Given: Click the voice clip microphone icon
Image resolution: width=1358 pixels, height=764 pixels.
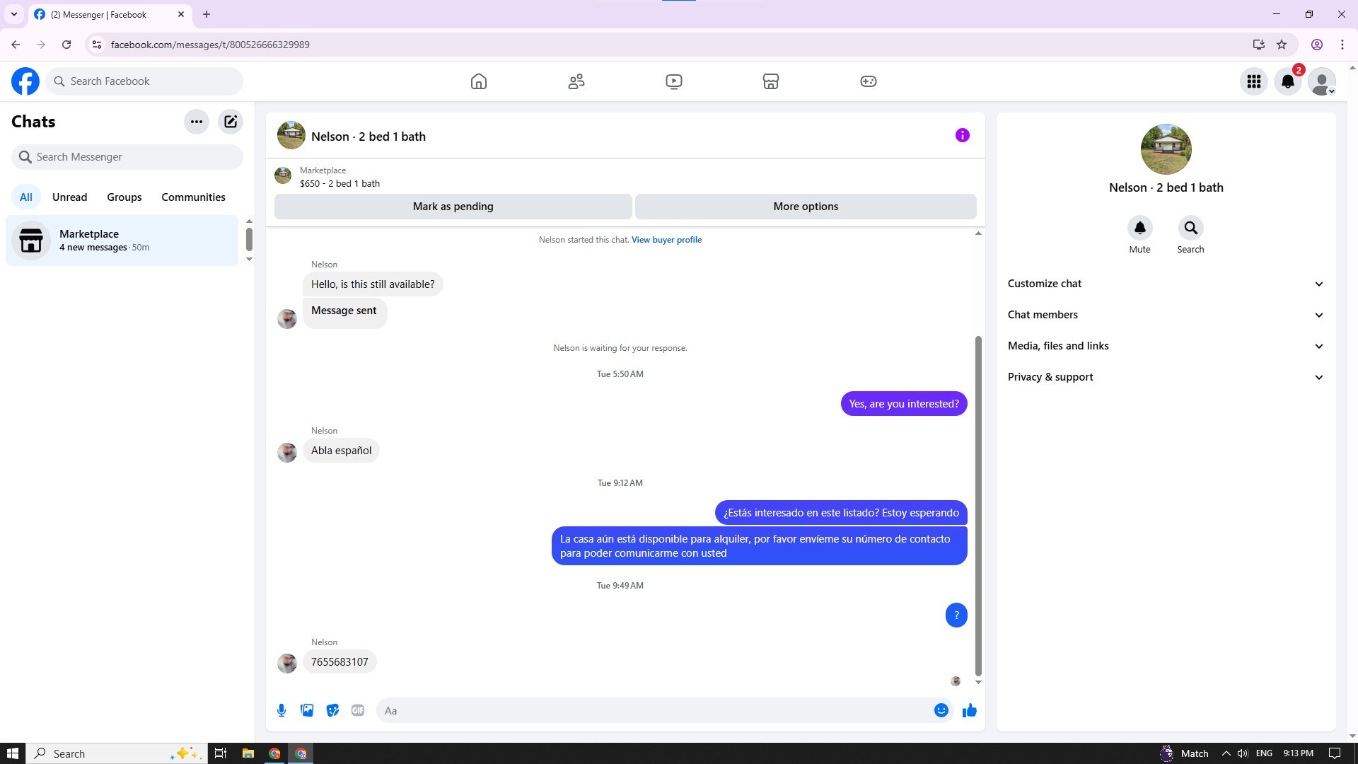Looking at the screenshot, I should click(x=282, y=710).
